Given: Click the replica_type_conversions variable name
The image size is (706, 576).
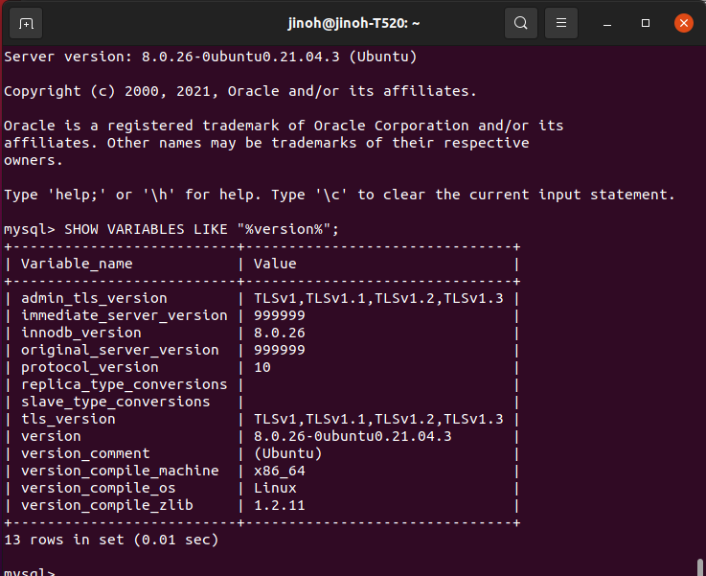Looking at the screenshot, I should point(125,384).
